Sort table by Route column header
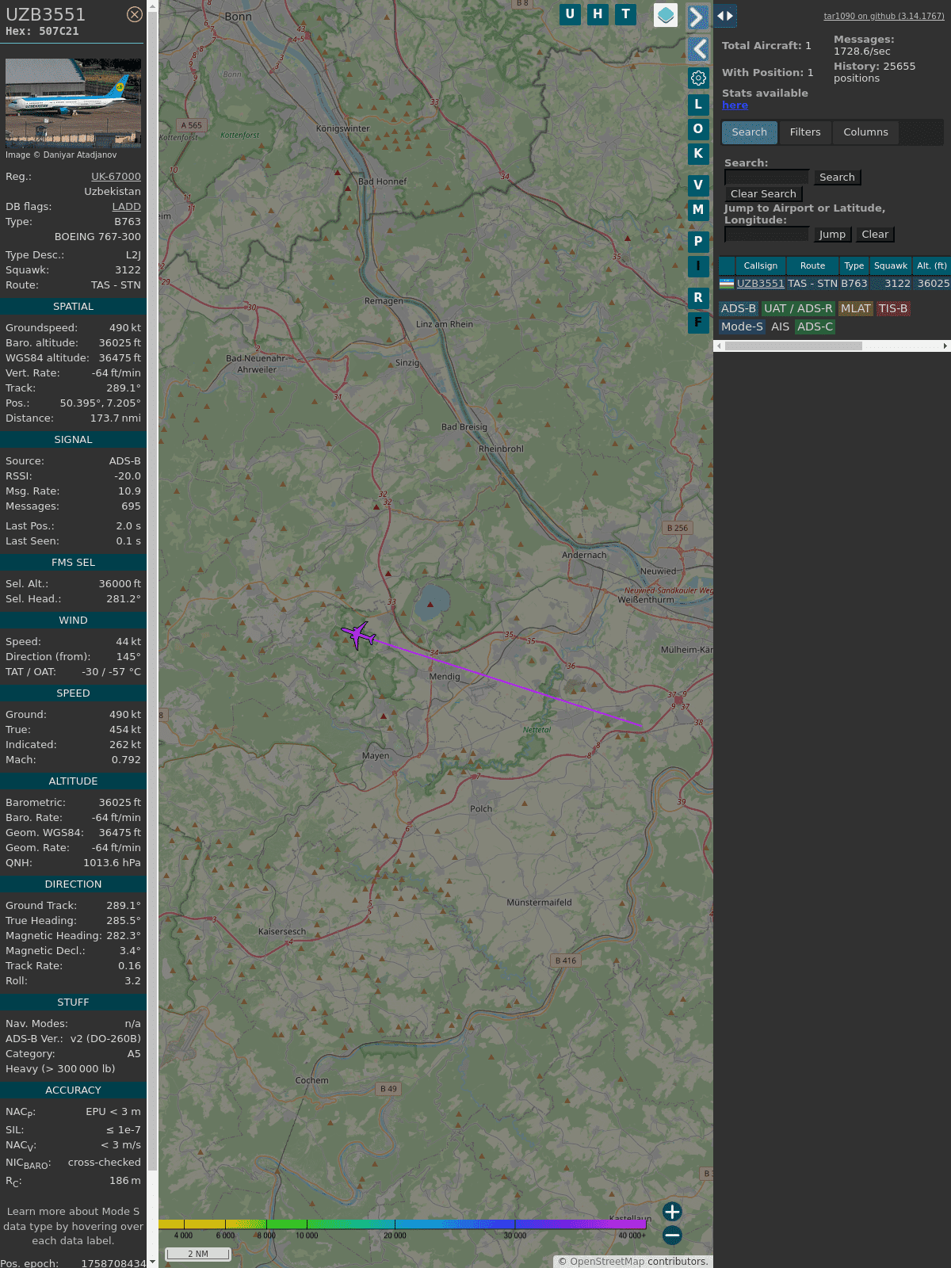 tap(812, 265)
